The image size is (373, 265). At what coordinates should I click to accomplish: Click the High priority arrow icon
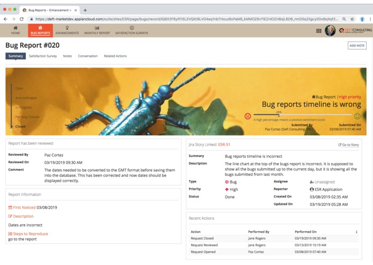coord(226,189)
